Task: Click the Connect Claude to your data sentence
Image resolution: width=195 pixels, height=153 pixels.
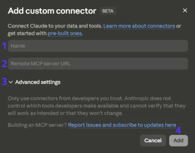Action: pos(55,26)
